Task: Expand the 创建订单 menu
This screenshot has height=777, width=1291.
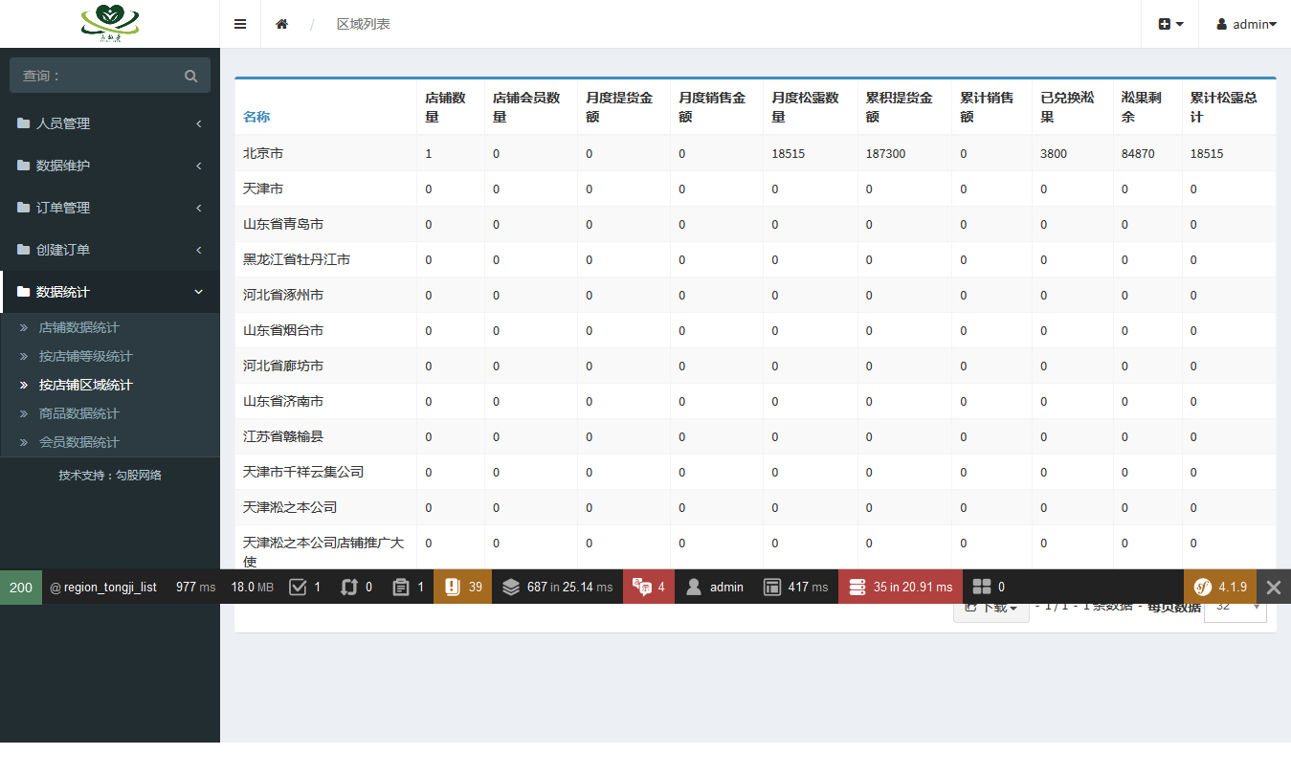Action: tap(110, 250)
